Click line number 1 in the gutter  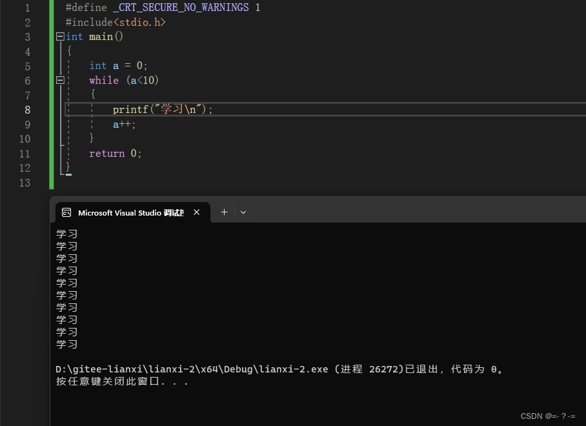pos(27,7)
